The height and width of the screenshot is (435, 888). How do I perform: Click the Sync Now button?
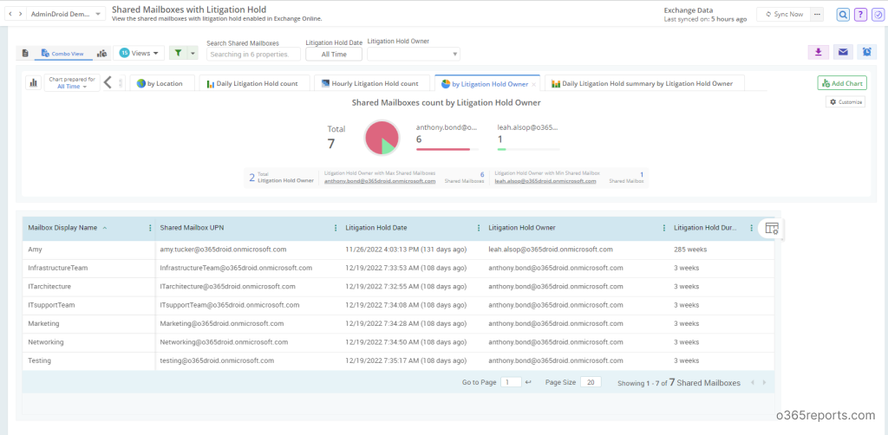click(x=784, y=14)
